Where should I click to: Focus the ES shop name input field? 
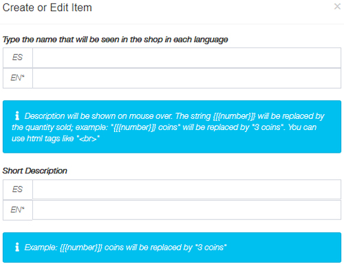186,58
